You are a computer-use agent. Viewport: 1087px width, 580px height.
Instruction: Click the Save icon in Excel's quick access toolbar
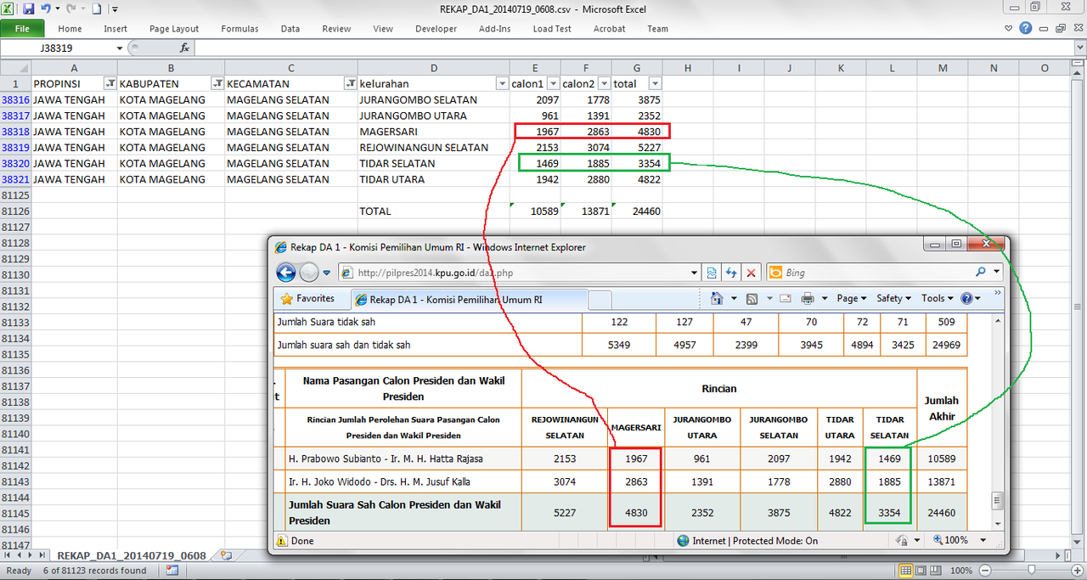[x=28, y=9]
